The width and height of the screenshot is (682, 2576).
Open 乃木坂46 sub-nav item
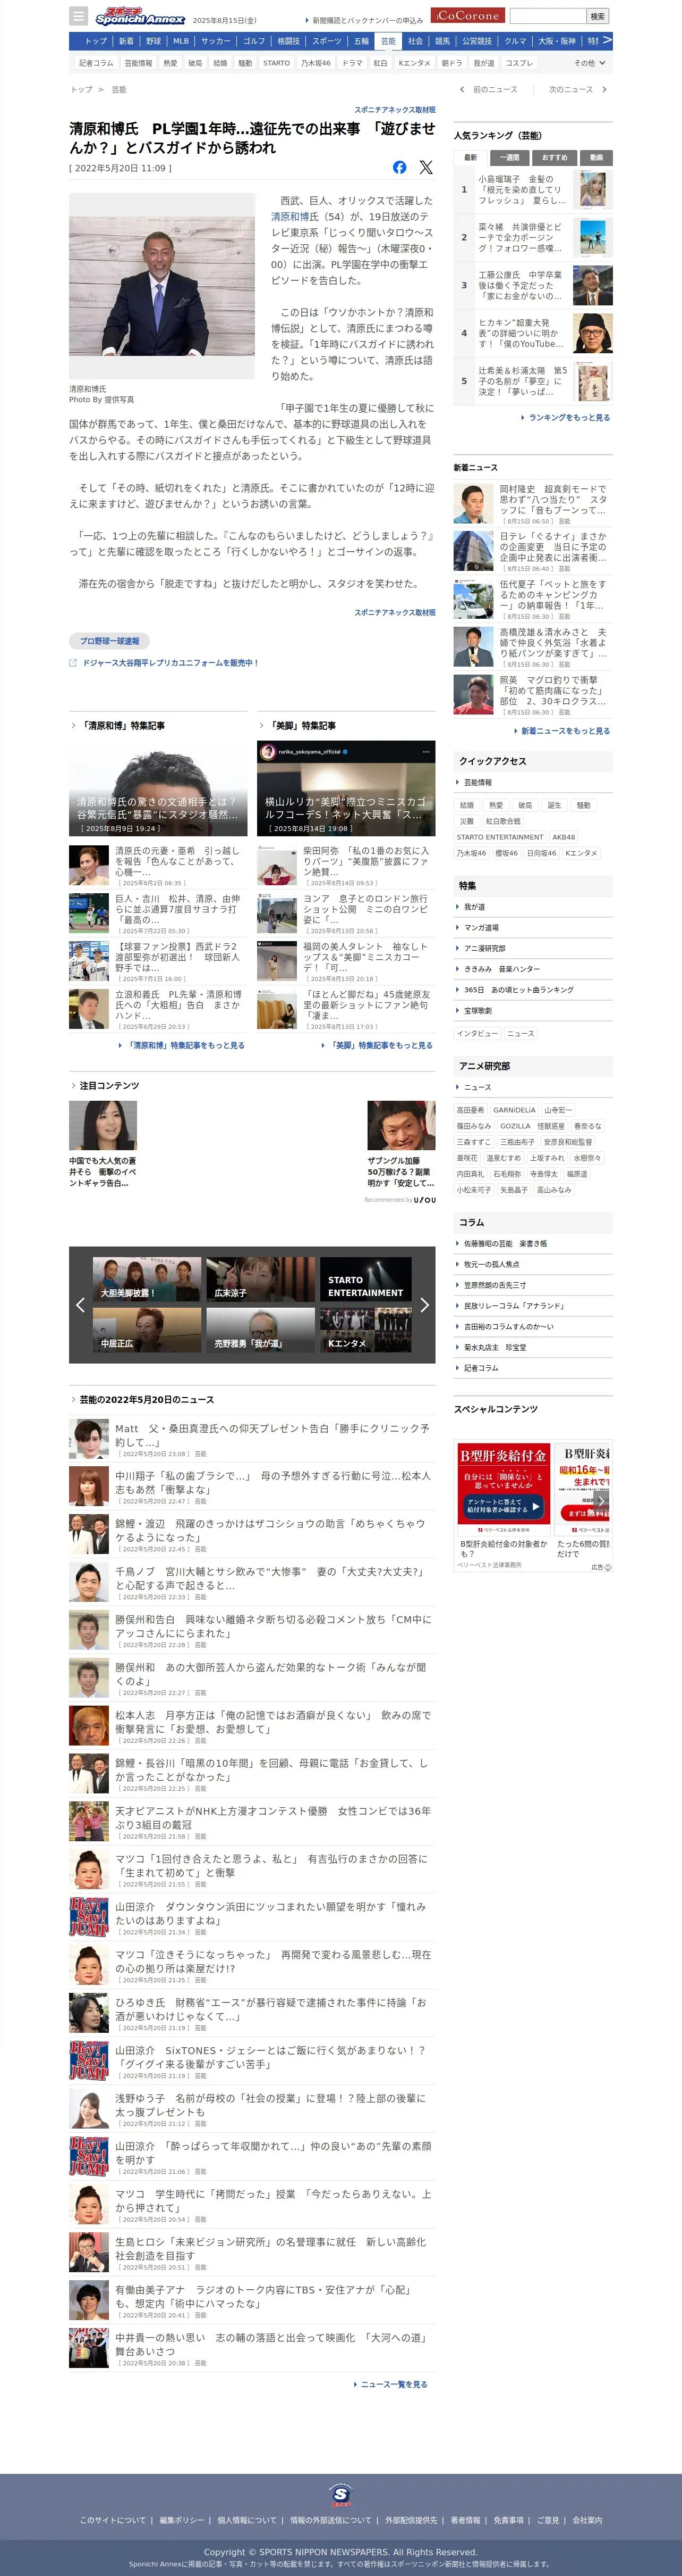(x=316, y=63)
